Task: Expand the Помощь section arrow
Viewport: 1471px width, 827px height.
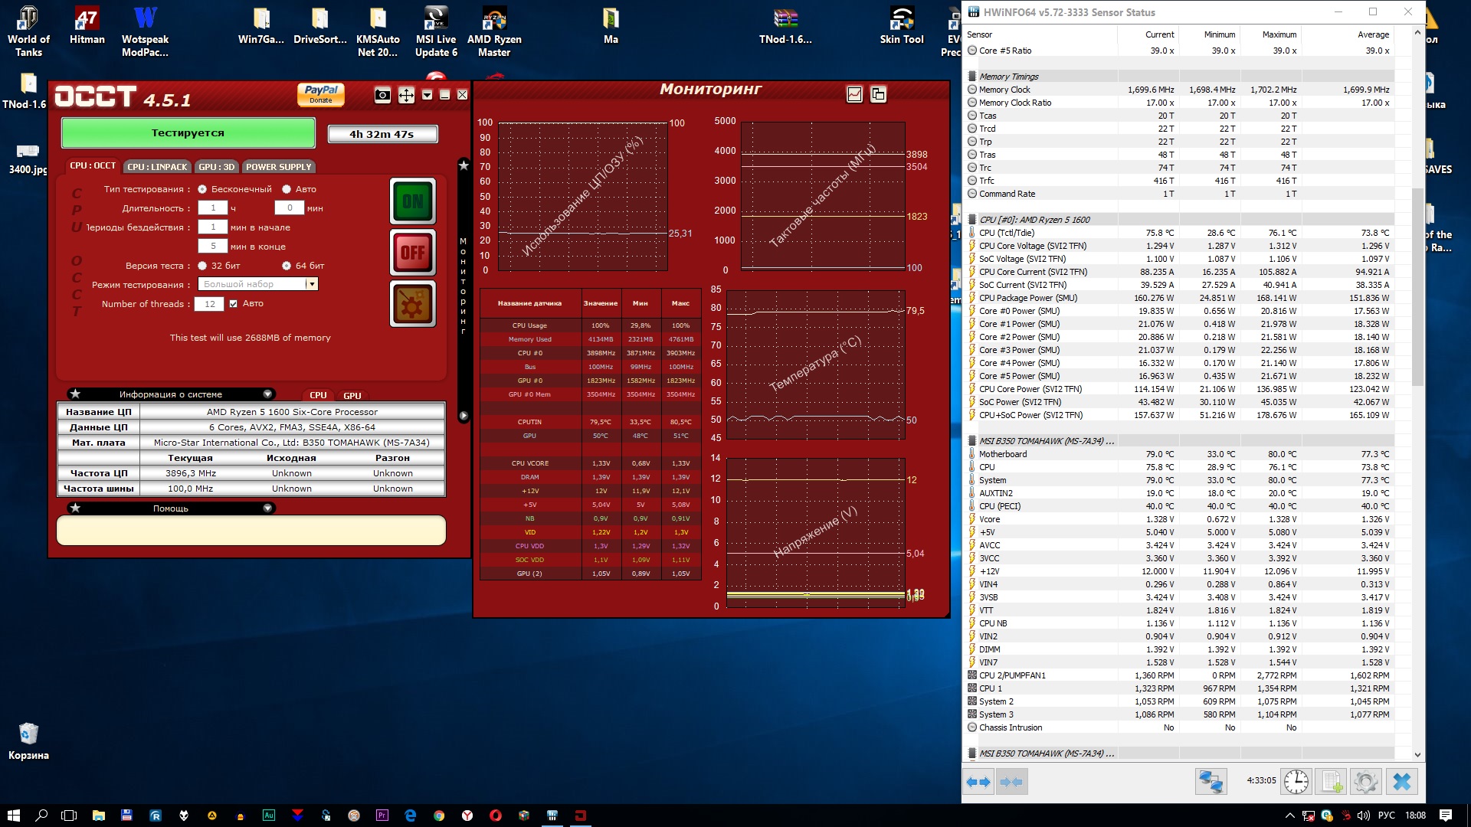Action: click(x=267, y=508)
